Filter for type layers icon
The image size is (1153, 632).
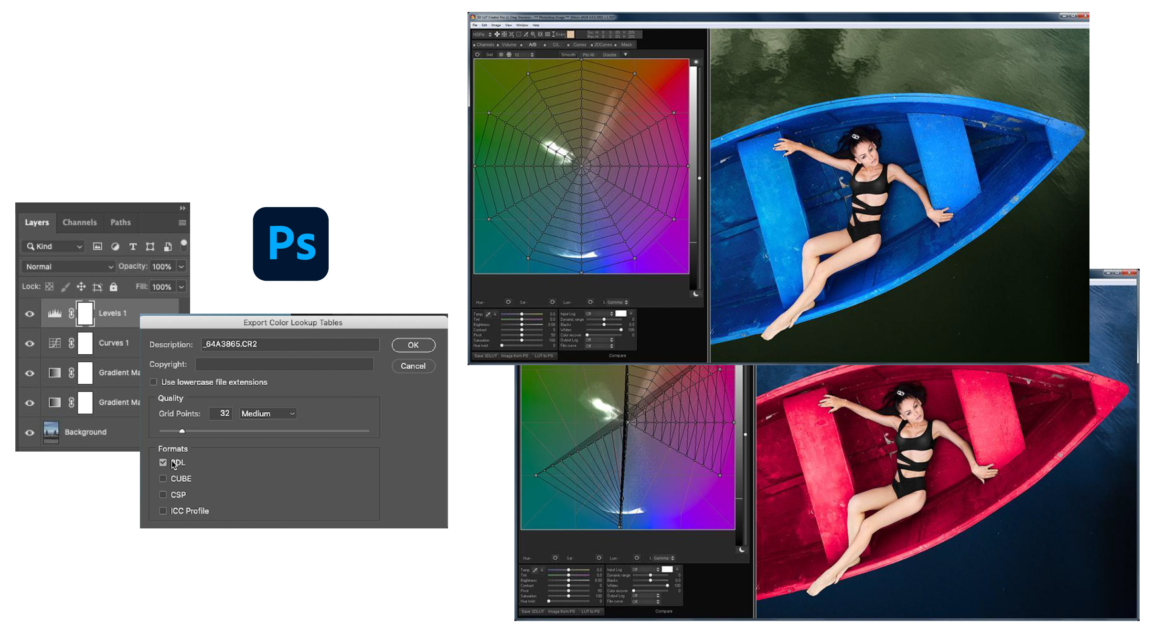133,246
